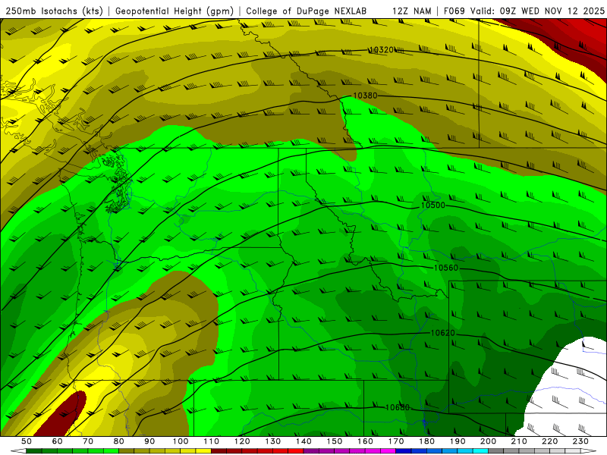Viewport: 607px width, 455px height.
Task: Click the 210 value on the color scale
Action: pos(519,441)
